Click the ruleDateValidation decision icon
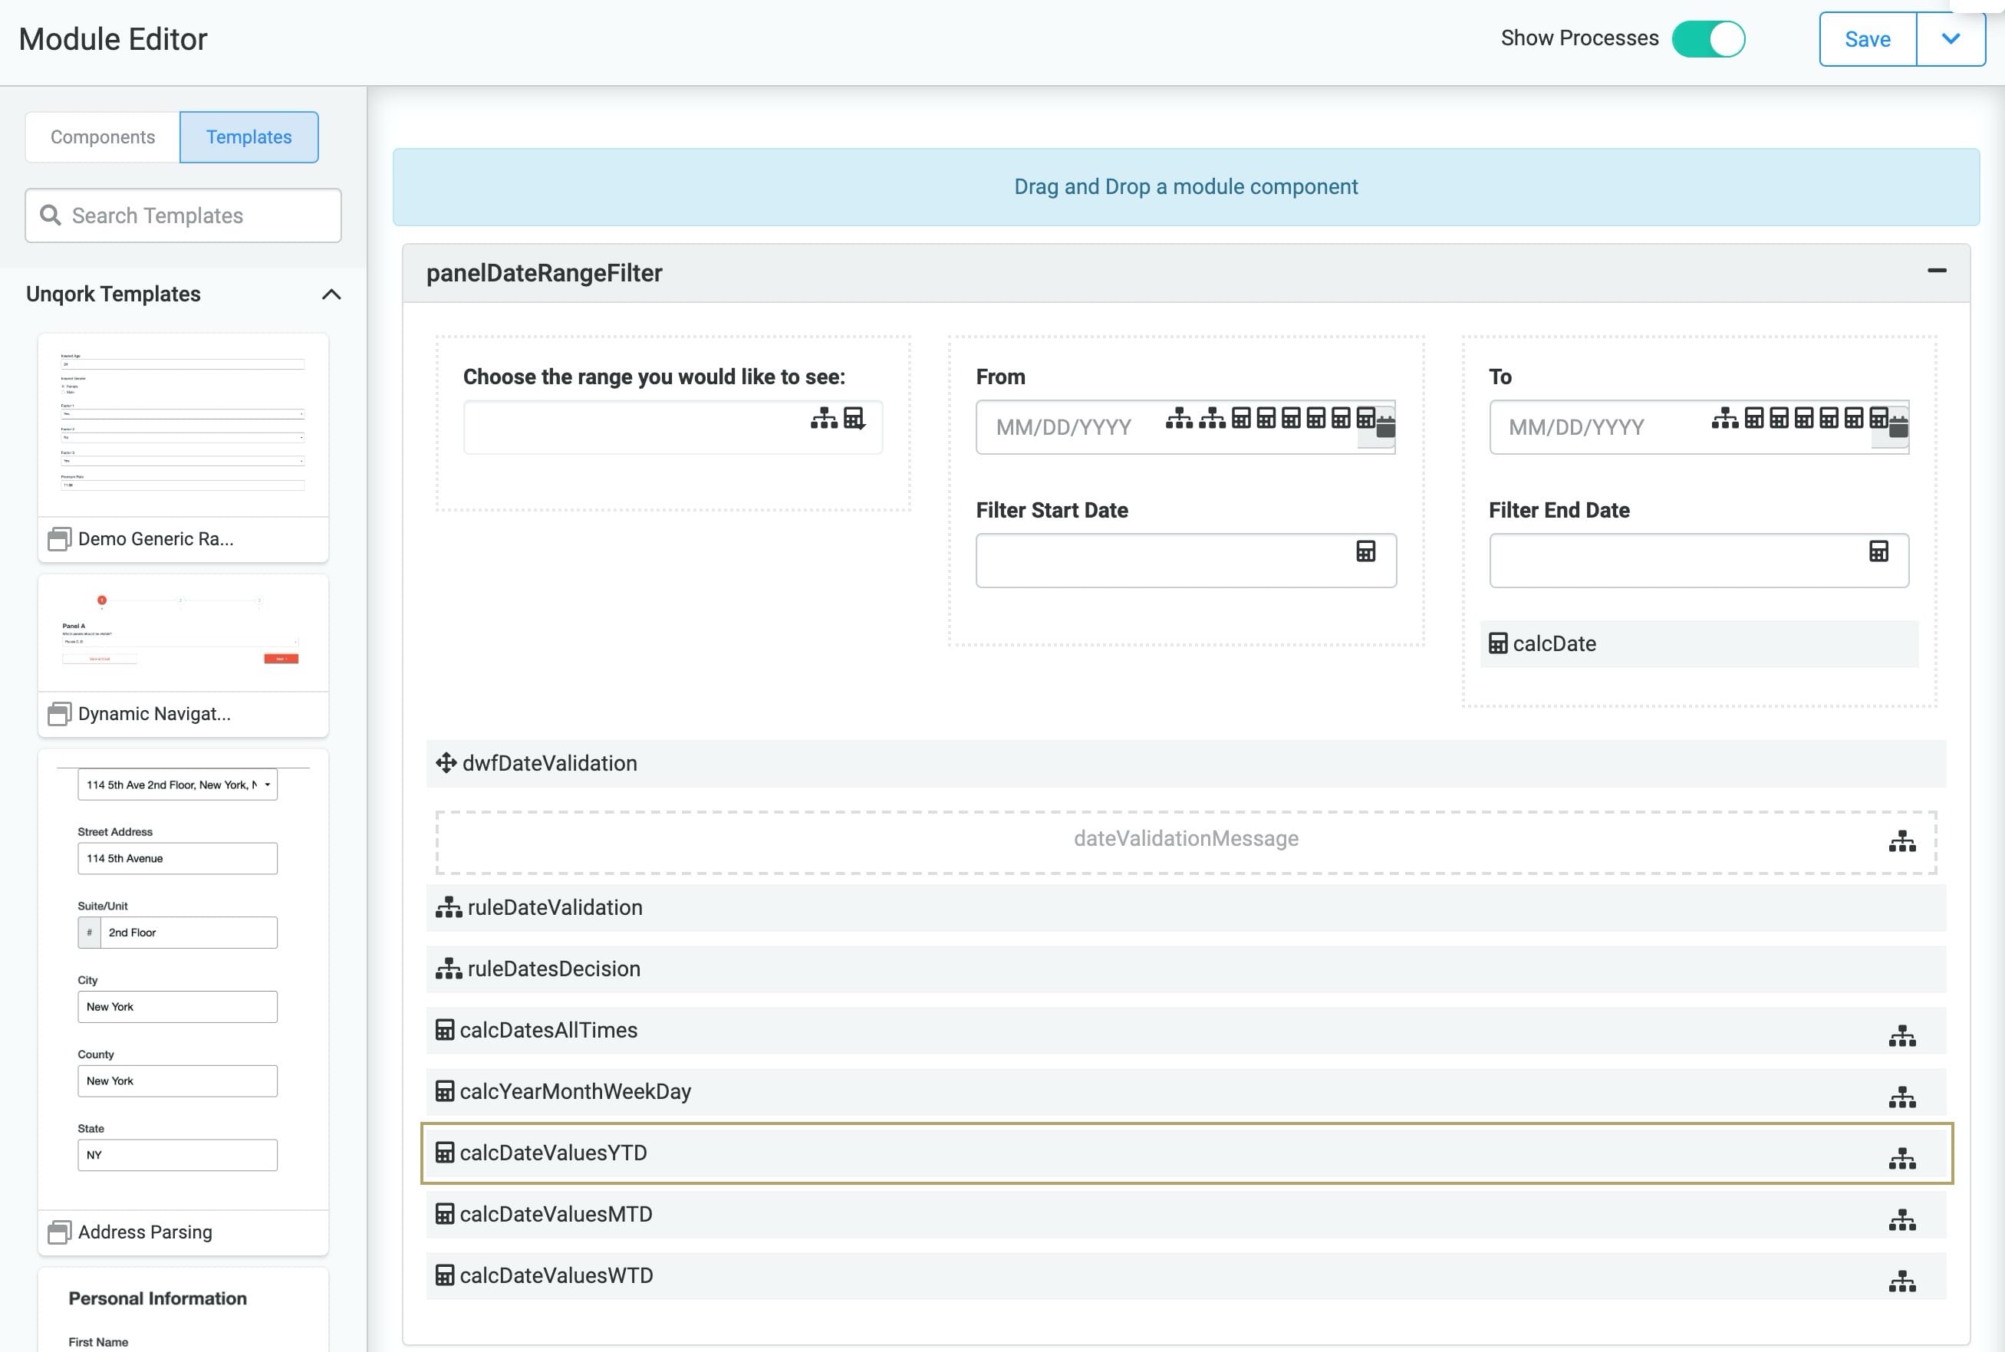 (449, 907)
